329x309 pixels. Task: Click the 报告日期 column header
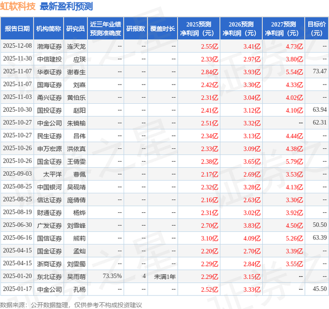17,29
